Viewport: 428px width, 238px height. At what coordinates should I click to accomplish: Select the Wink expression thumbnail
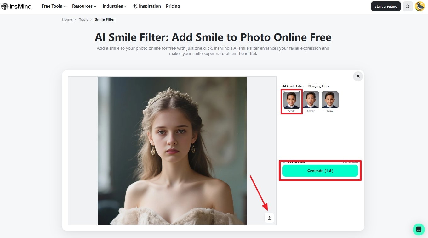(330, 100)
